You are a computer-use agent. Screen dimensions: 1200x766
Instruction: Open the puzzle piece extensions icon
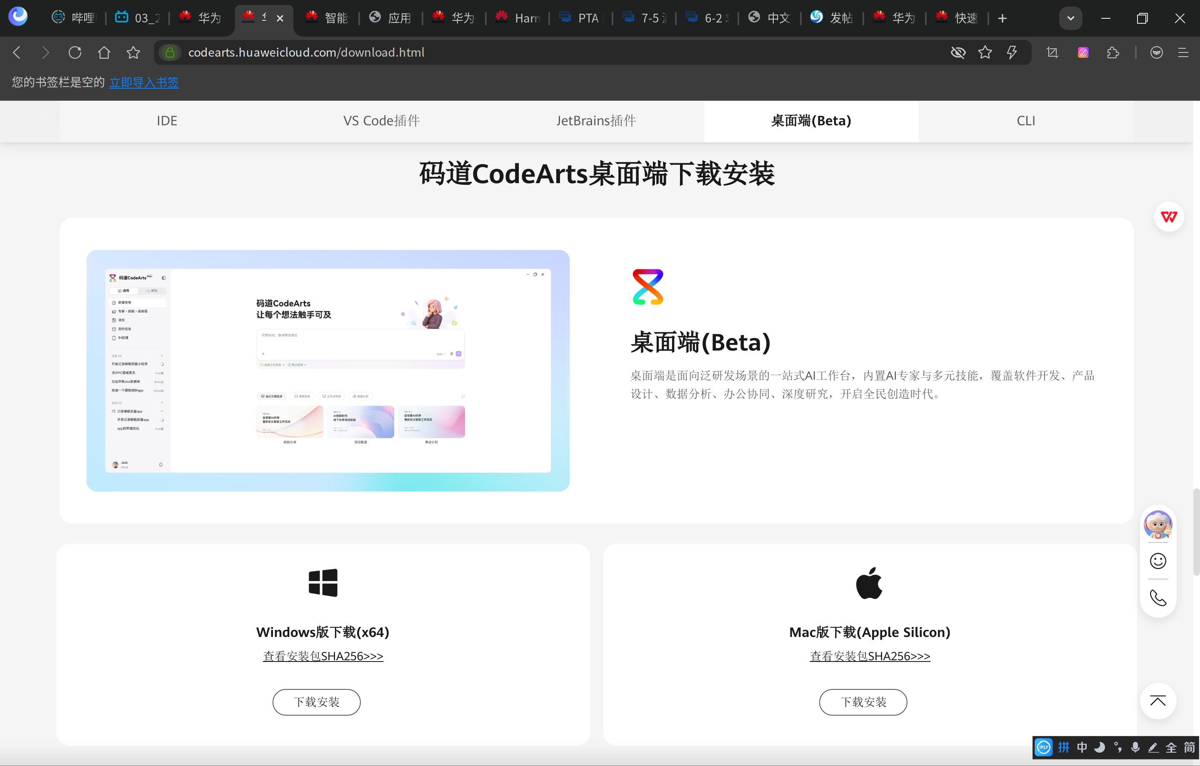coord(1112,52)
